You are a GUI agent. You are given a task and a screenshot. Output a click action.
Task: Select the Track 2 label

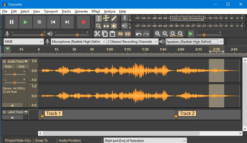(187, 113)
